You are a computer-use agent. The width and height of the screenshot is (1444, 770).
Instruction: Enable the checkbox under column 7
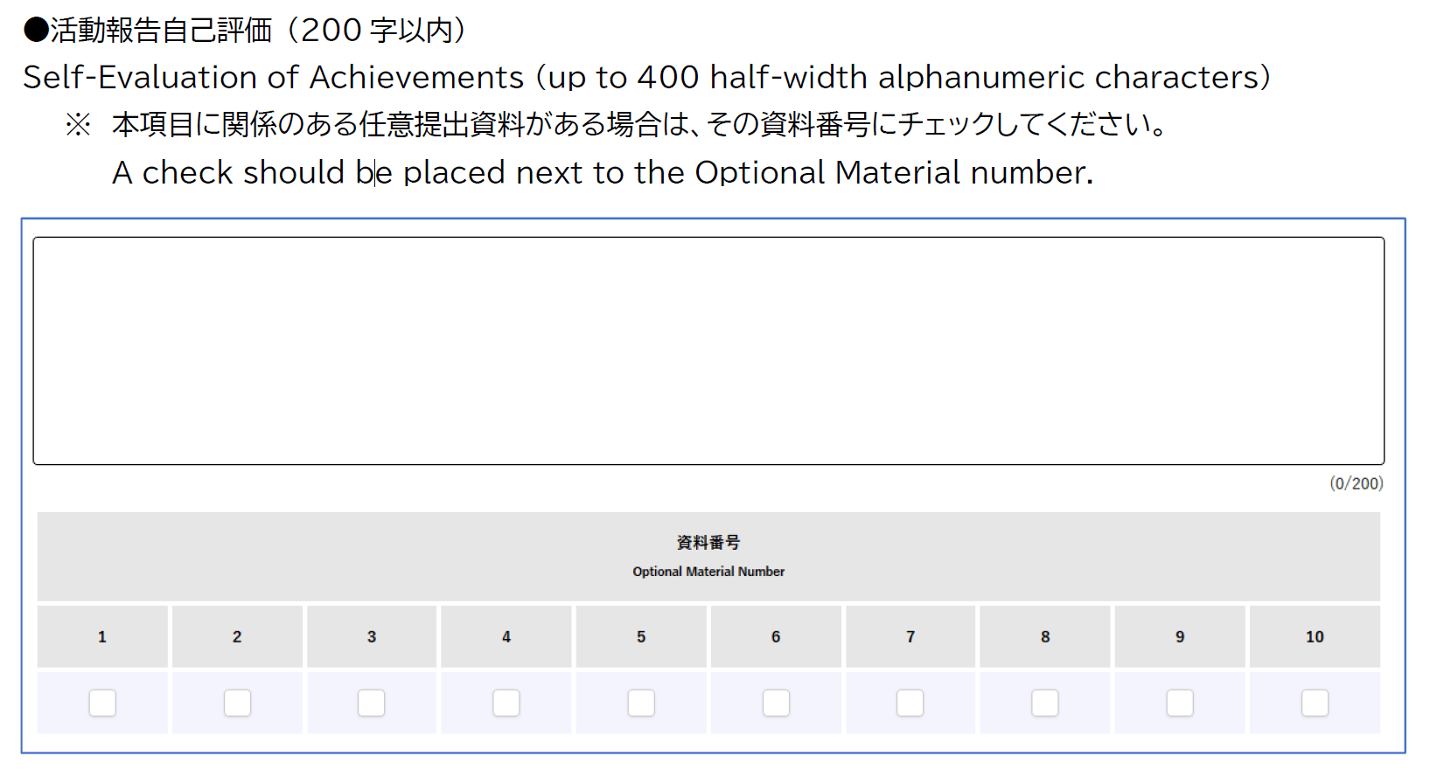(910, 702)
